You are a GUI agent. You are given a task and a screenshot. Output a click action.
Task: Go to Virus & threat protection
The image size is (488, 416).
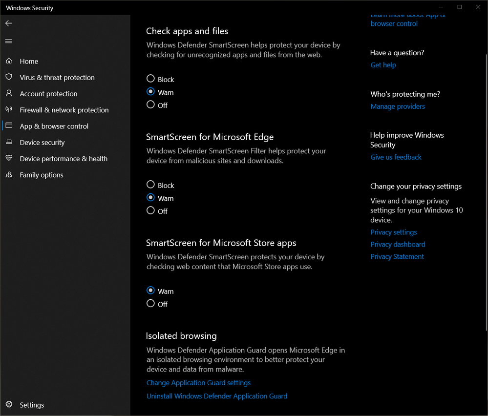[x=57, y=78]
